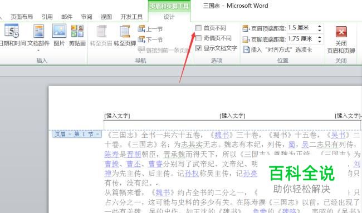Expand 文档部件 dropdown arrow
Viewport: 362px width, 213px height.
pos(38,50)
